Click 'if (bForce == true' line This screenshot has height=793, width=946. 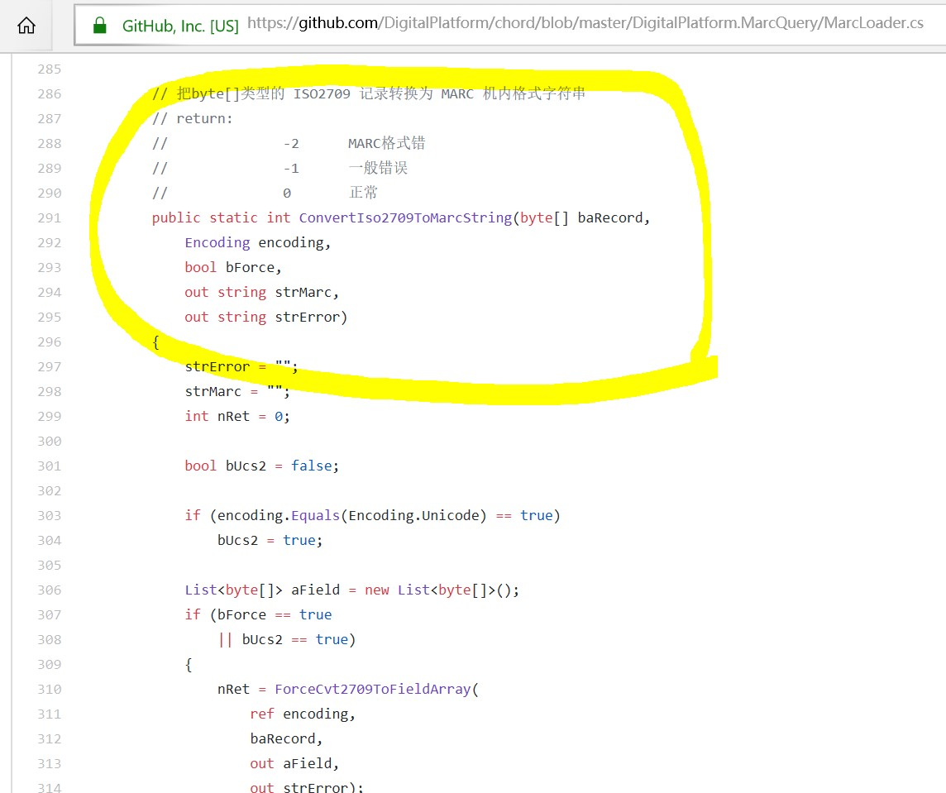(x=258, y=615)
